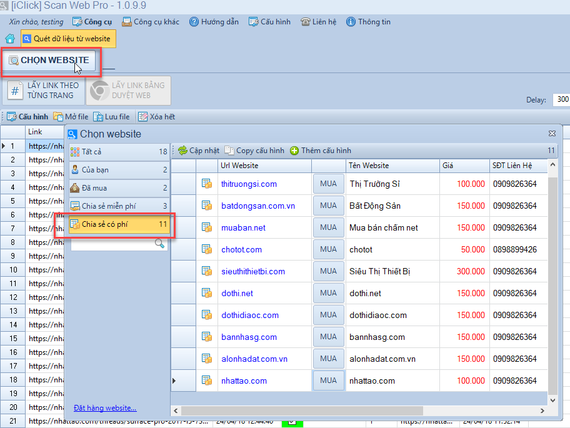The height and width of the screenshot is (428, 570).
Task: Click the config icon for sieuthithietbi.com
Action: tap(207, 271)
